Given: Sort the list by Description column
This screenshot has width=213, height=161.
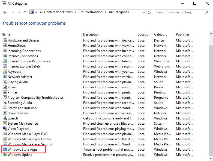Looking at the screenshot, I should coord(91,34).
